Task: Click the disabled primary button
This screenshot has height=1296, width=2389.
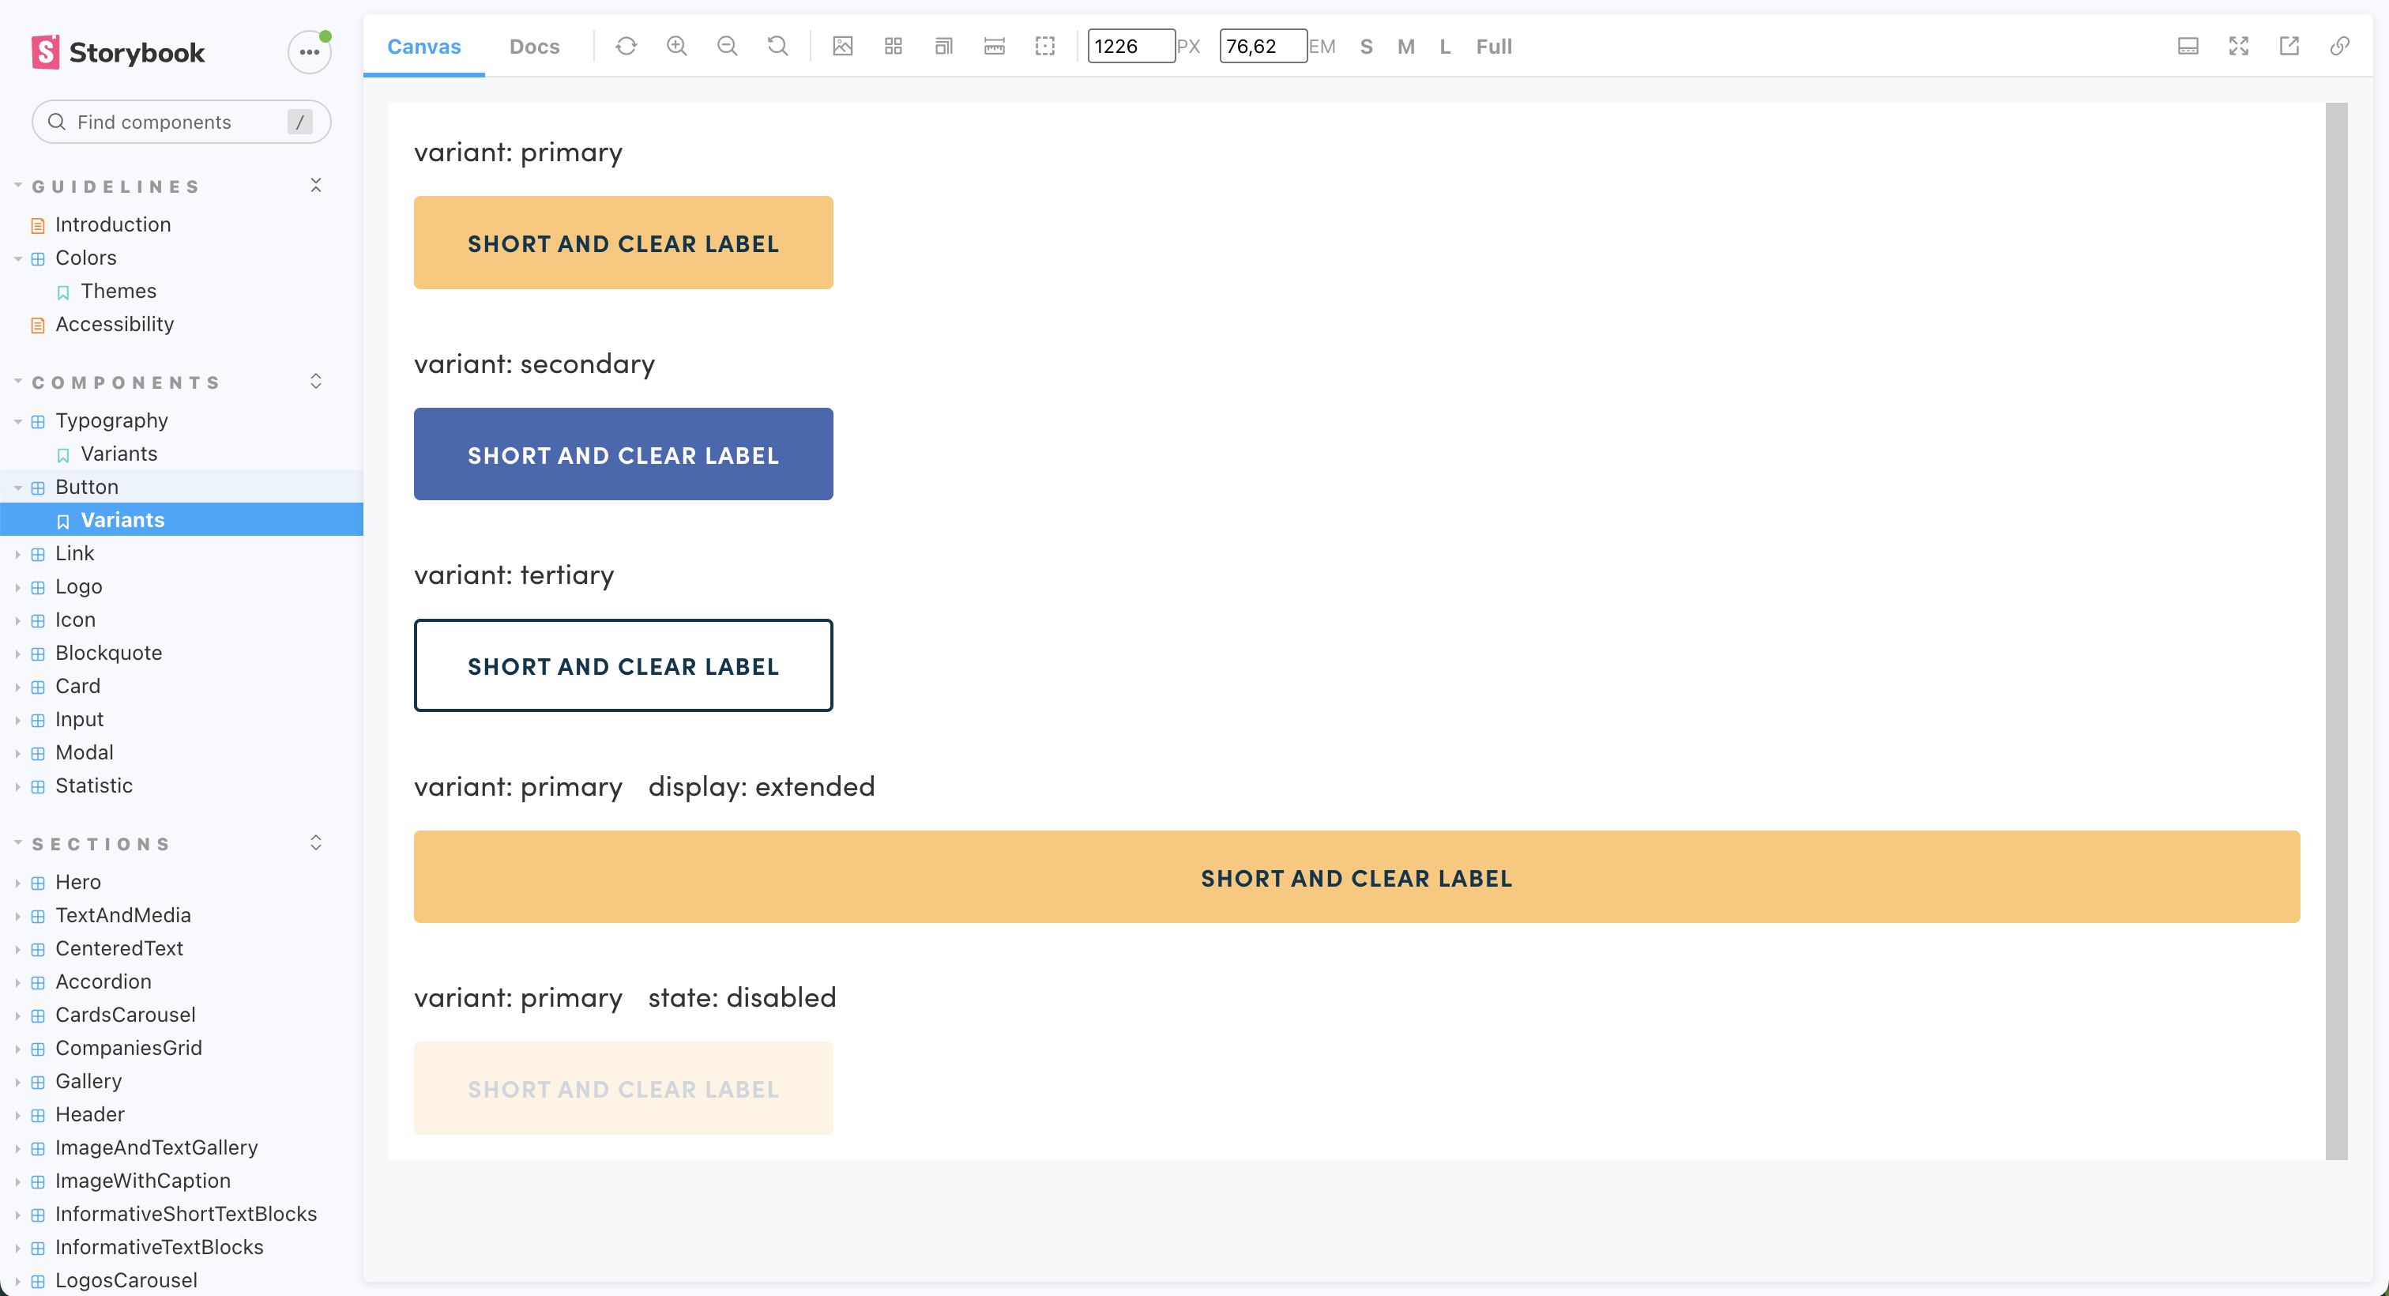Action: tap(623, 1088)
